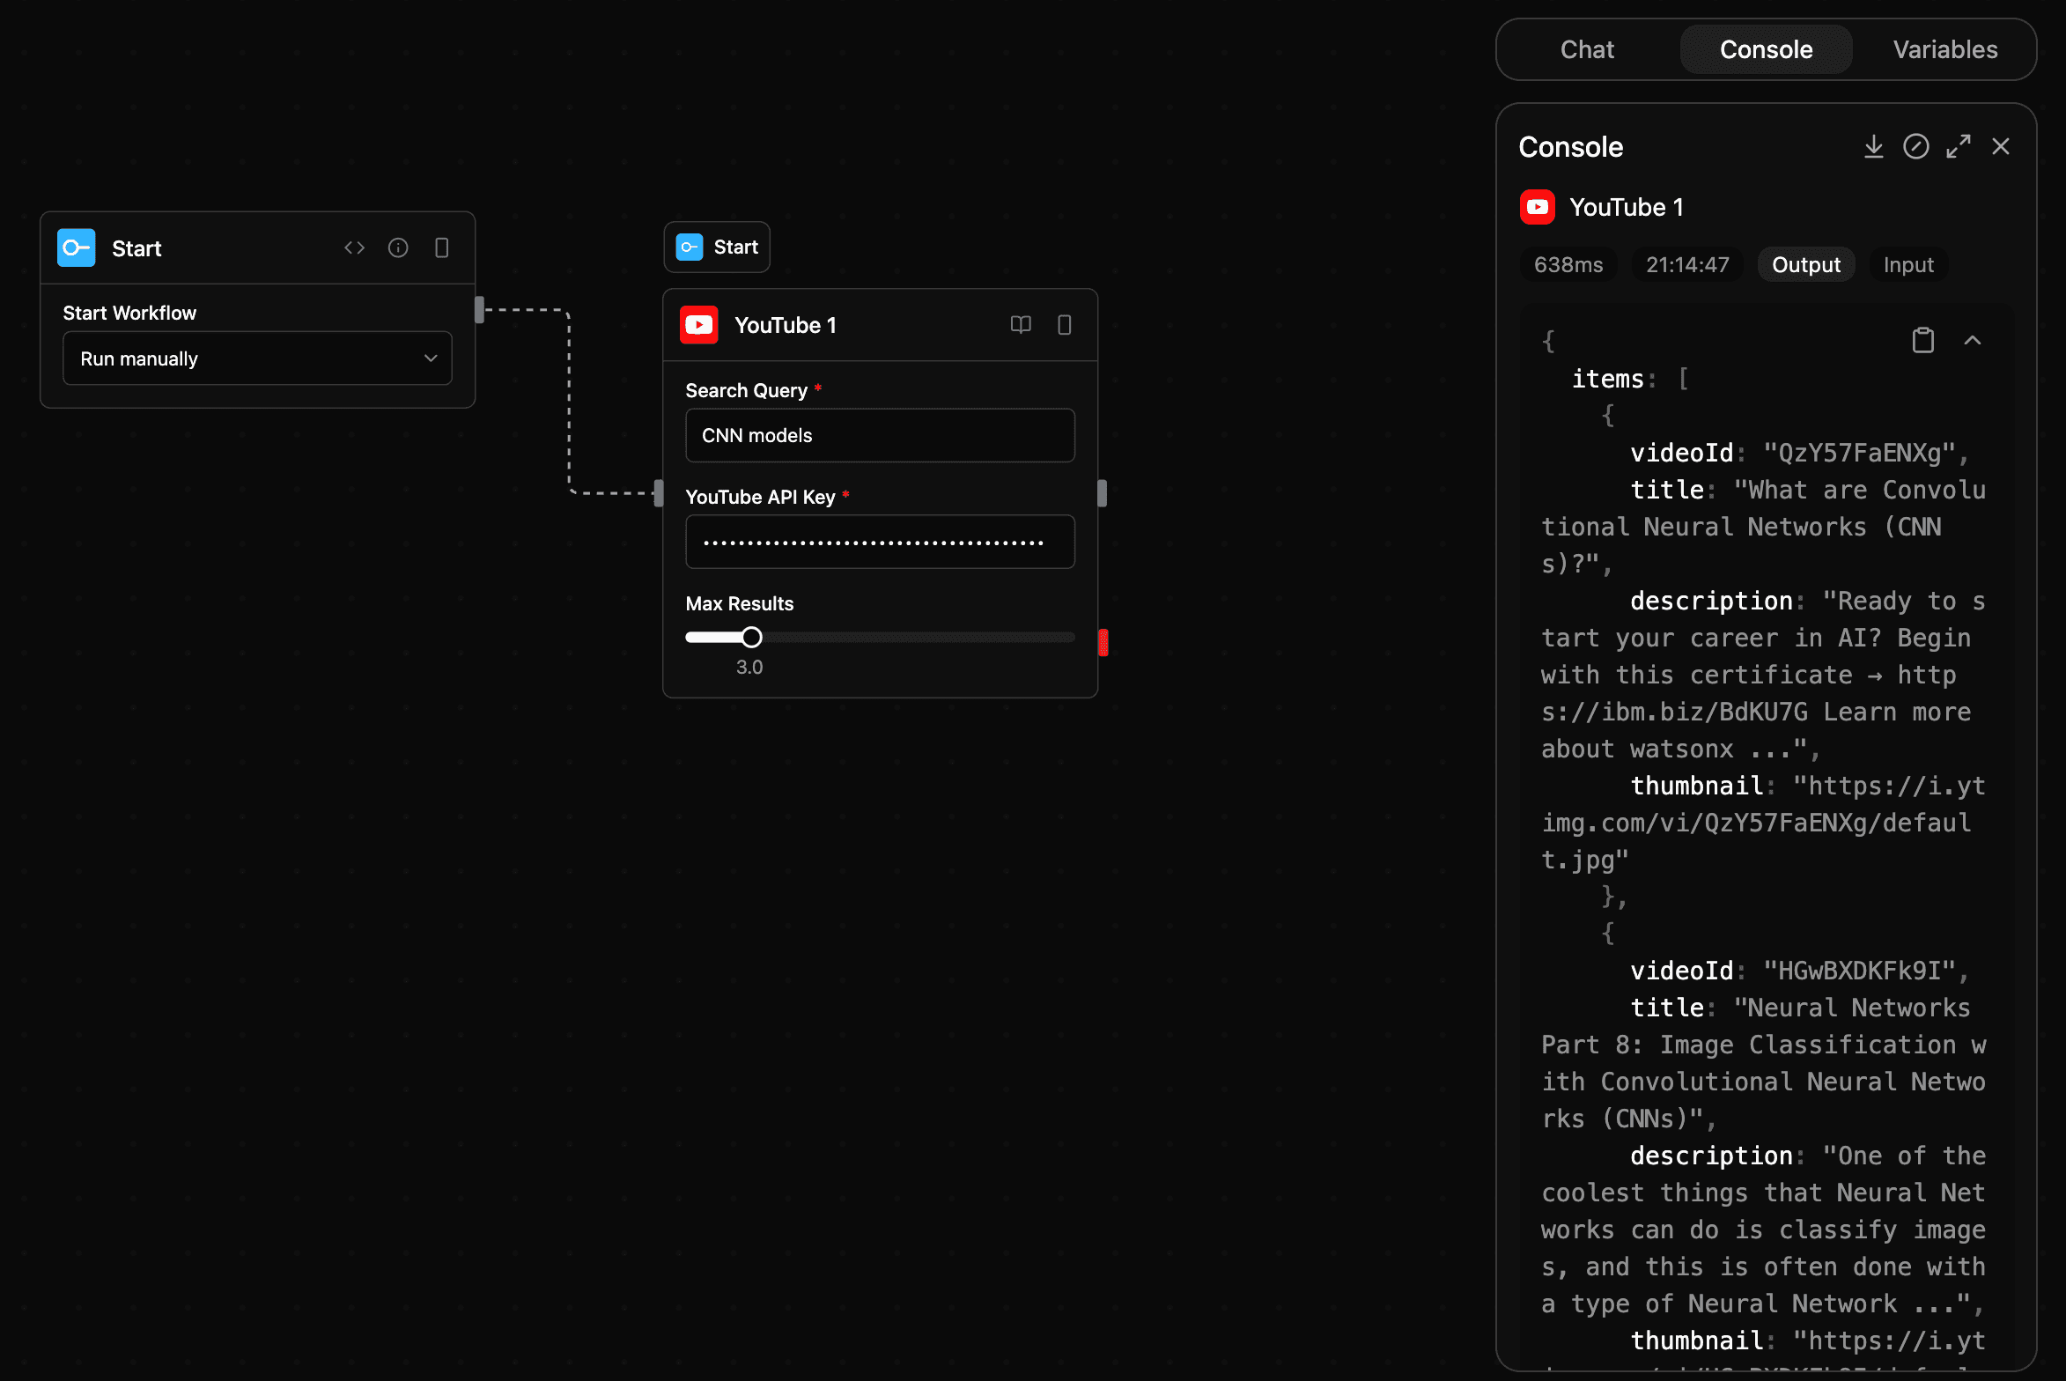Click the Start node's blue key icon
2066x1381 pixels.
(x=76, y=247)
